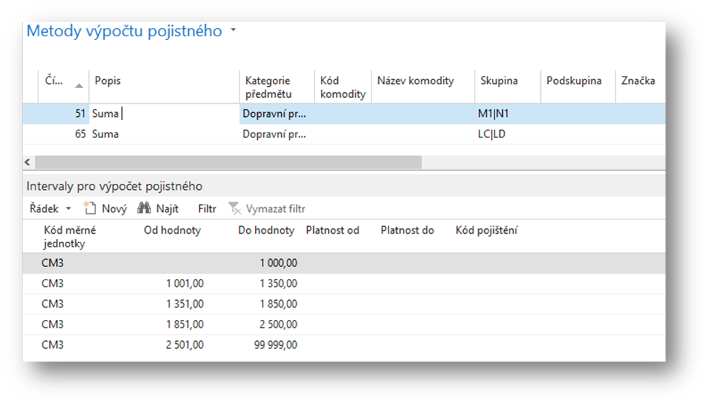Click the Do hodnoty cell showing 99 999,00
The image size is (710, 406).
(276, 345)
